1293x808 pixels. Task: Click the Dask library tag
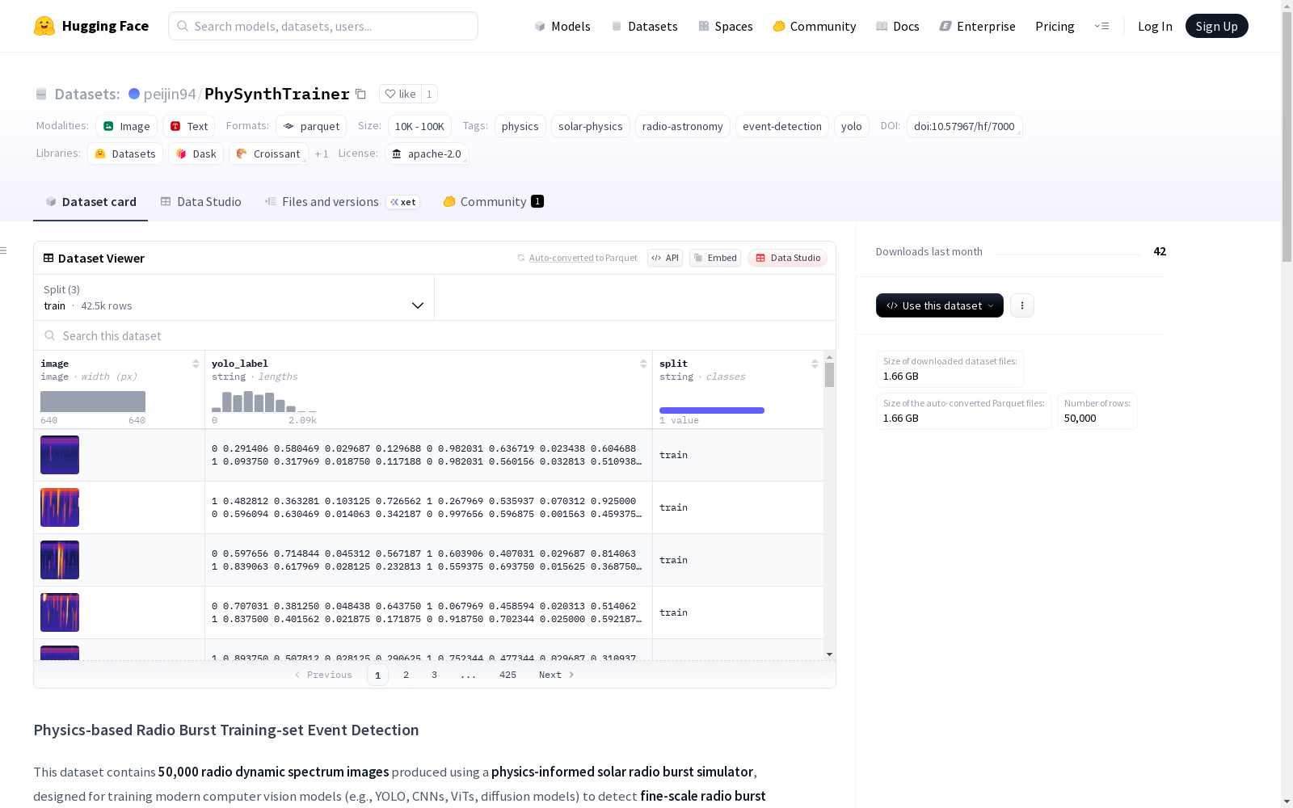[196, 154]
